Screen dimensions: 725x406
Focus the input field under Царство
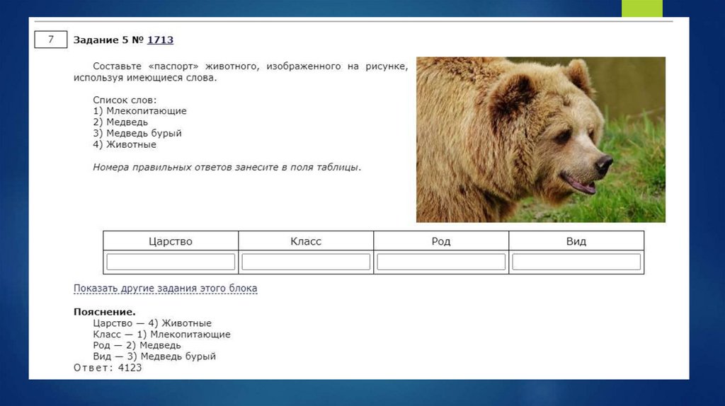(171, 262)
